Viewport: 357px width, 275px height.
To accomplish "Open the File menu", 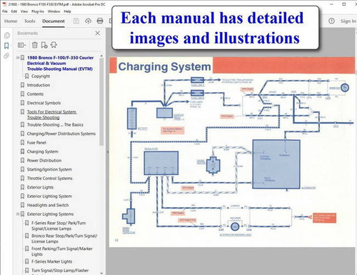I will (x=5, y=11).
